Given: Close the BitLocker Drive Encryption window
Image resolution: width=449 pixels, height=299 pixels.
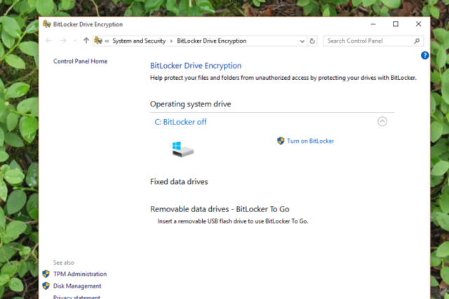Looking at the screenshot, I should click(418, 24).
